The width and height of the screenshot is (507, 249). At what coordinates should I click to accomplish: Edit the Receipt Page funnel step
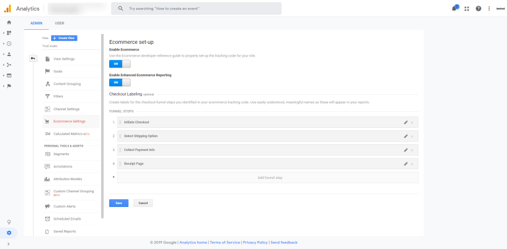click(406, 164)
